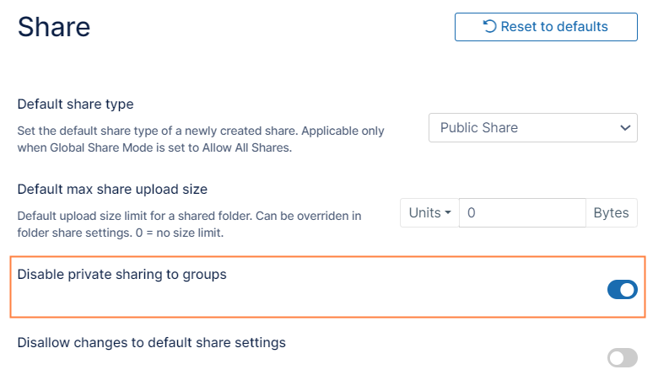The width and height of the screenshot is (669, 391).
Task: Turn off the Disable private sharing to groups toggle
Action: pyautogui.click(x=623, y=290)
